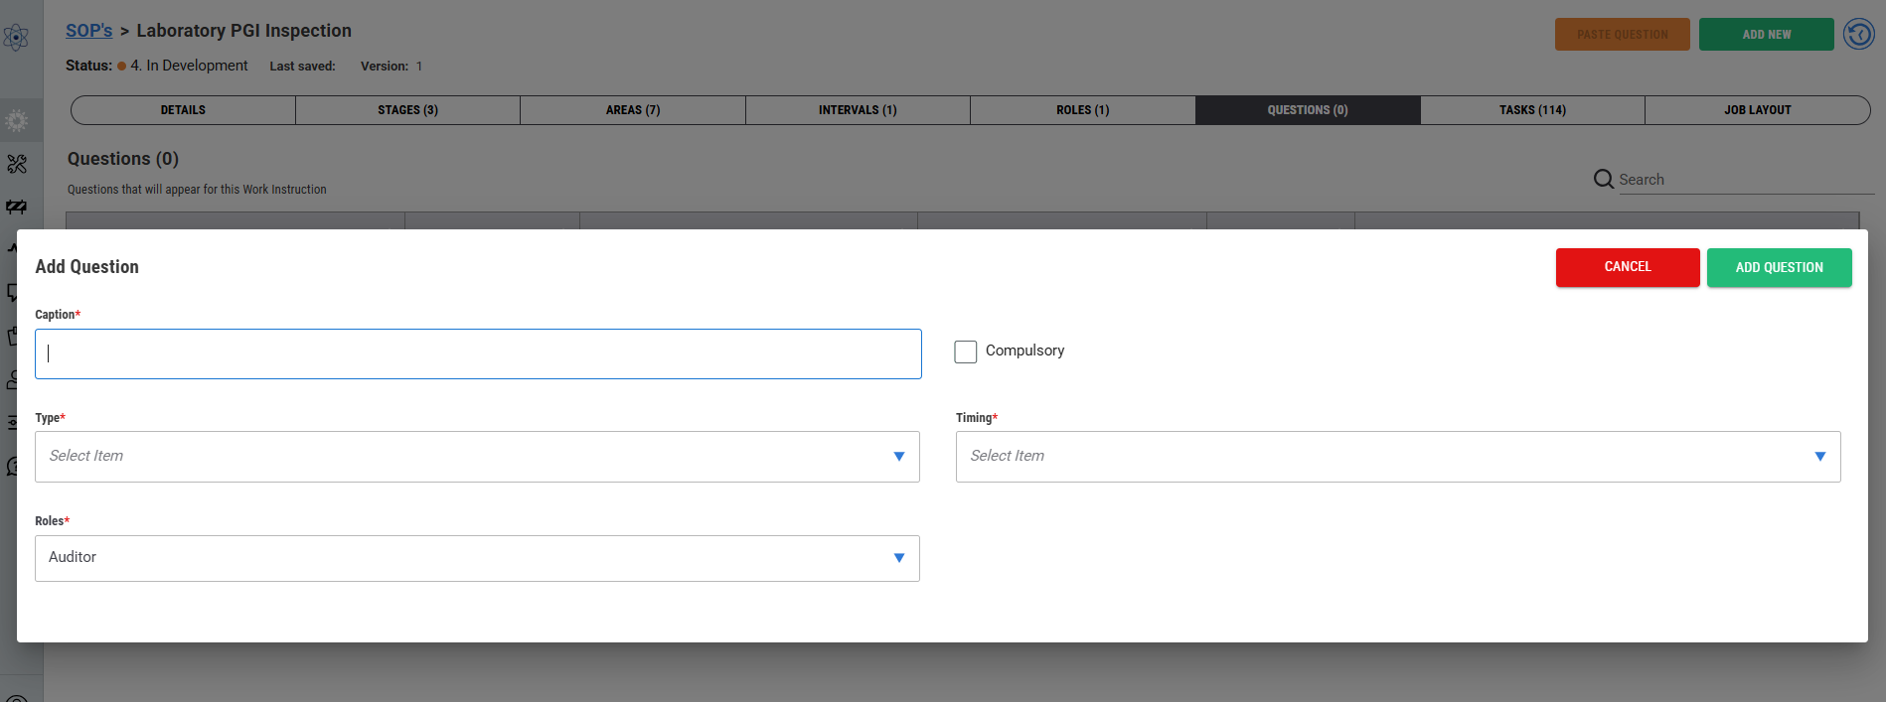
Task: Open the Timing dropdown arrow
Action: (1819, 457)
